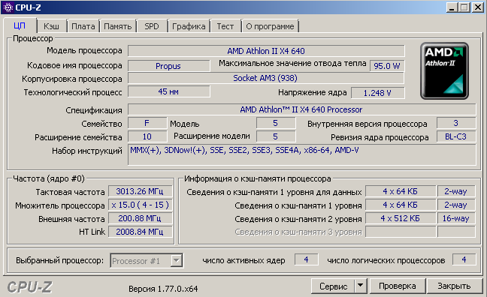487x297 pixels.
Task: Click the 200.88 МГц external frequency value
Action: (140, 218)
